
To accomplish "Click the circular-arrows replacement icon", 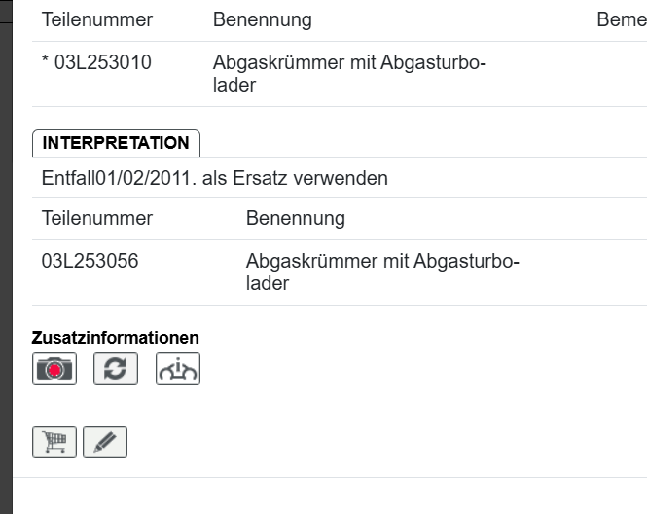I will [116, 369].
